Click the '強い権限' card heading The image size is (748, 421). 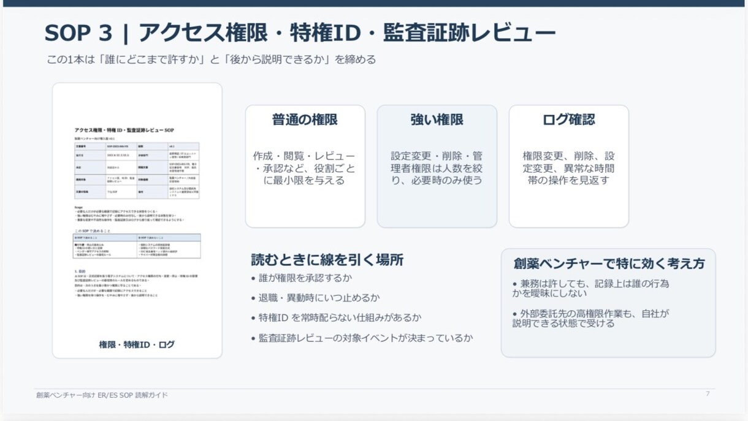point(437,120)
